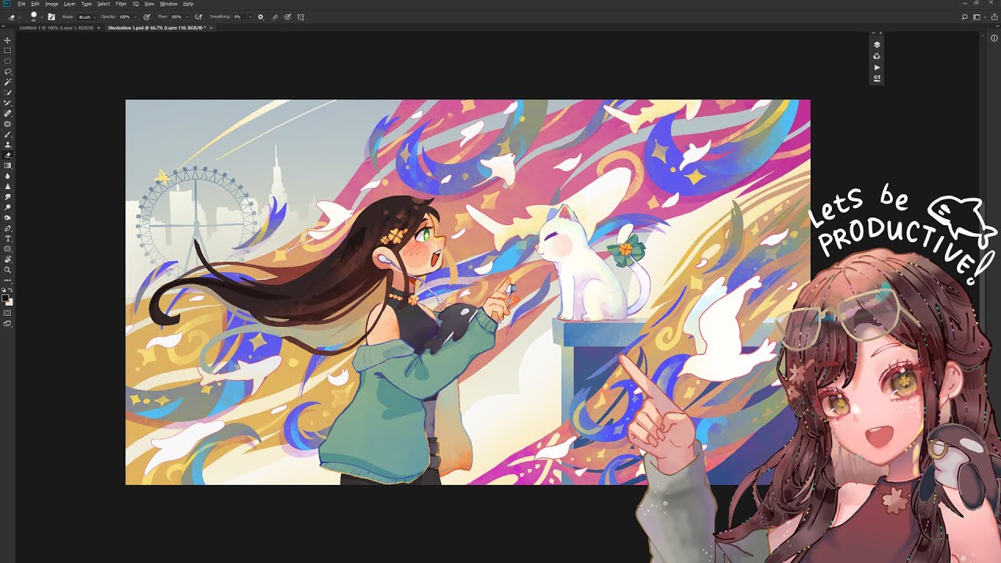Viewport: 1001px width, 563px height.
Task: Select the Zoom magnifier tool
Action: (x=8, y=270)
